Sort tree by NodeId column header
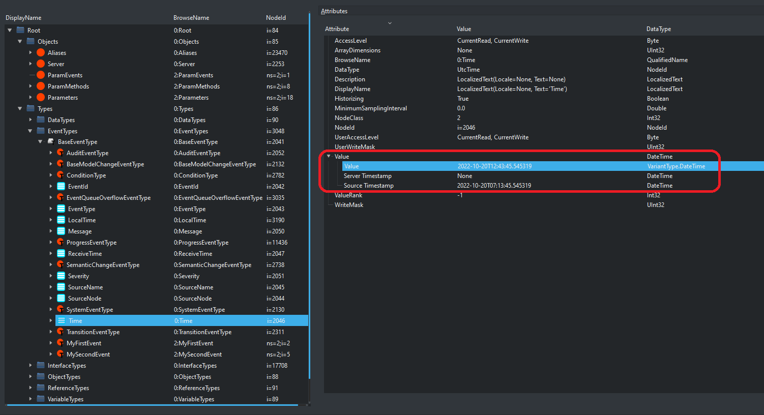764x415 pixels. coord(276,18)
